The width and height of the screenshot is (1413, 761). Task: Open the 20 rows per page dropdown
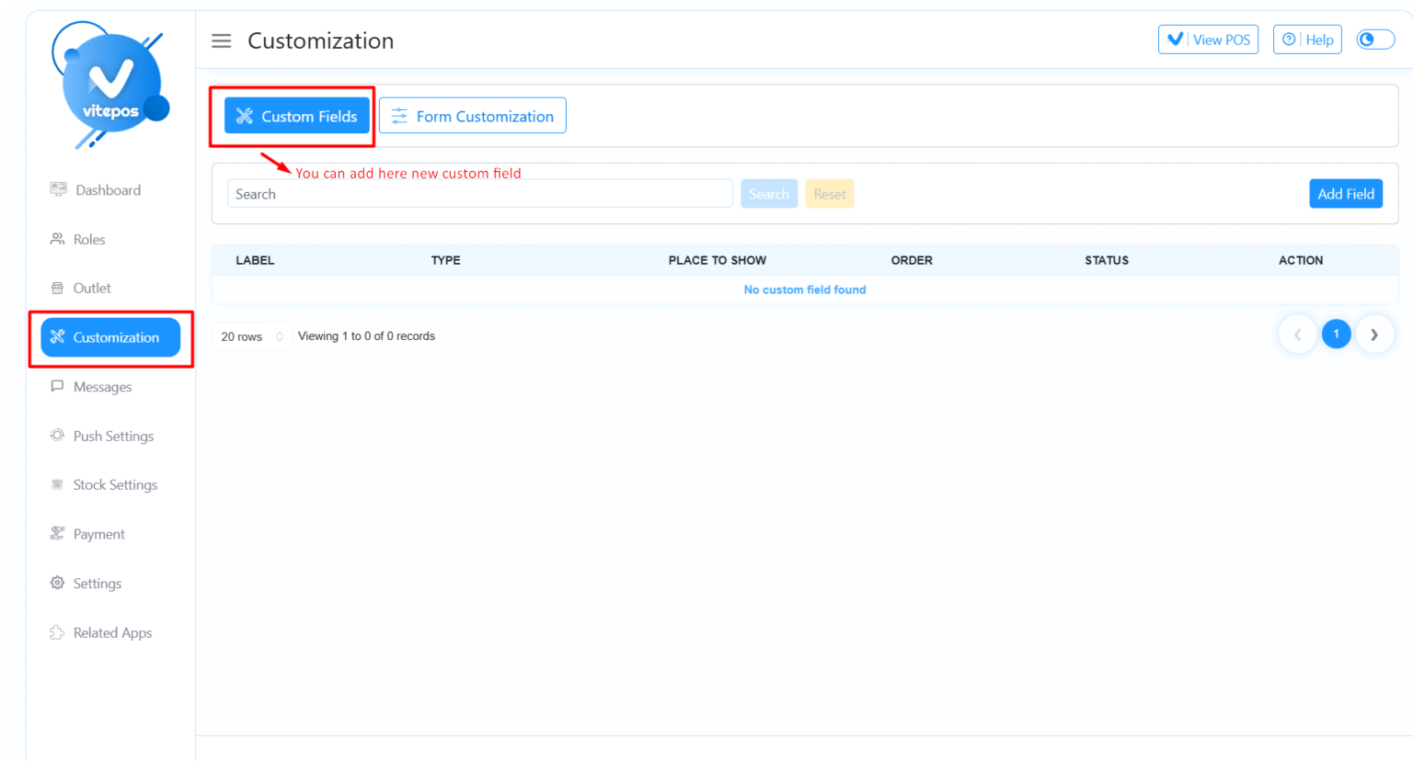coord(252,336)
